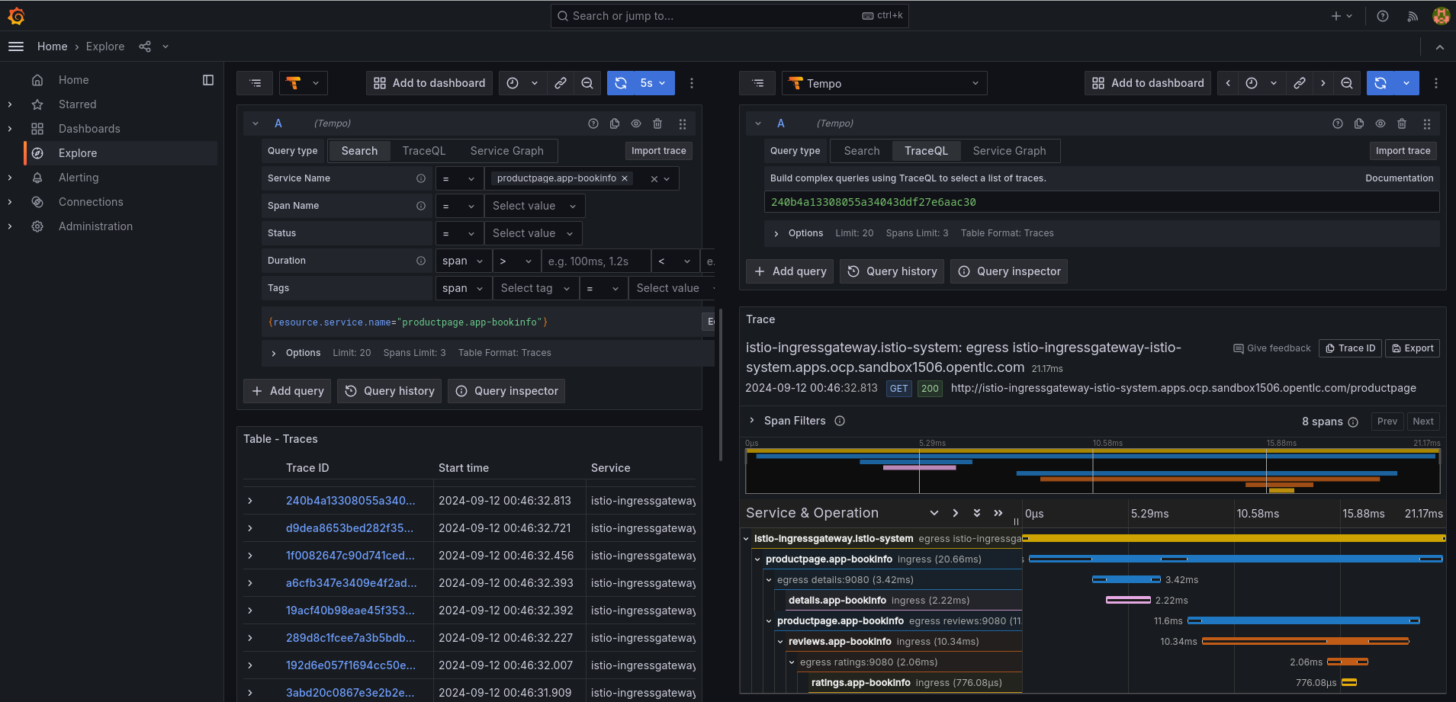Screen dimensions: 1456x702
Task: Remove query A in left pane
Action: (x=657, y=123)
